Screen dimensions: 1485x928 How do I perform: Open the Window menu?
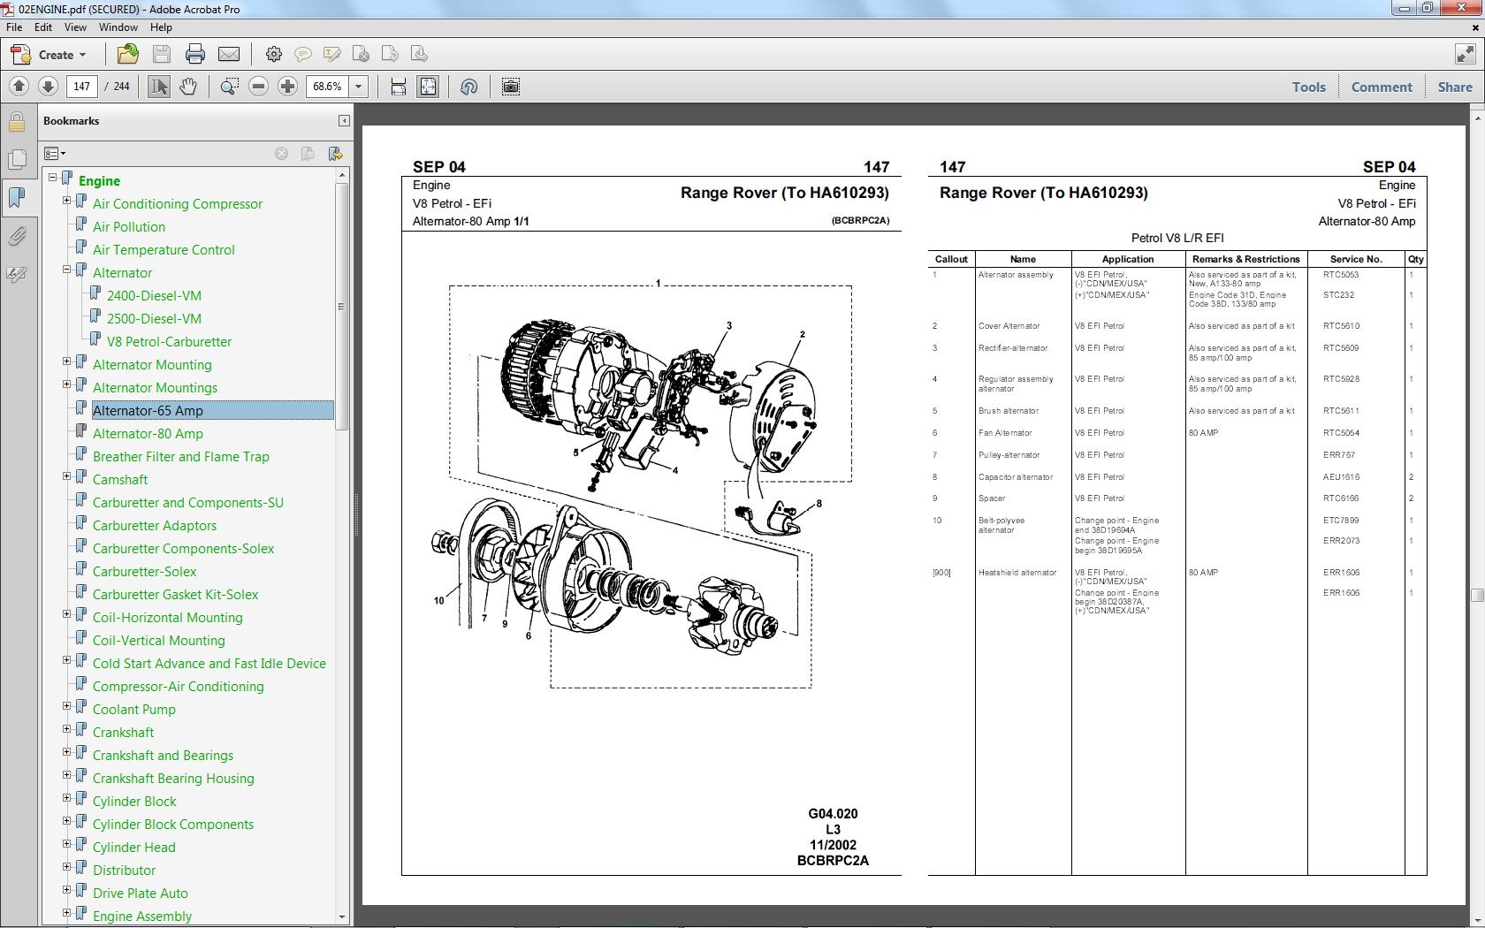click(118, 27)
